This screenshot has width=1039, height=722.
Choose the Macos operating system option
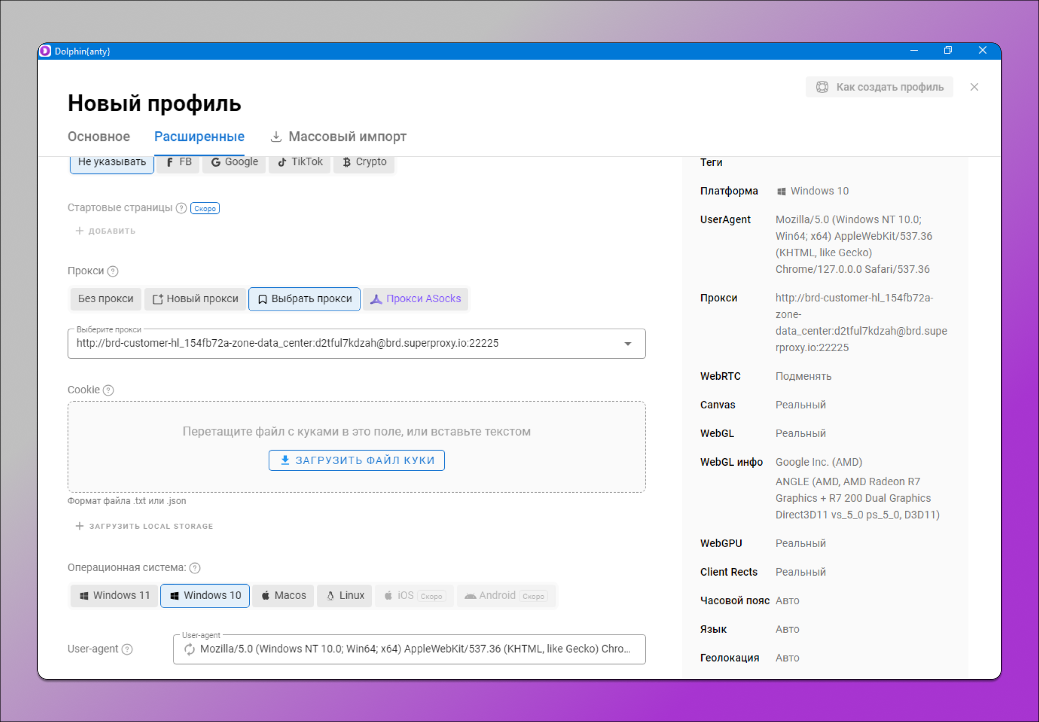click(x=283, y=596)
